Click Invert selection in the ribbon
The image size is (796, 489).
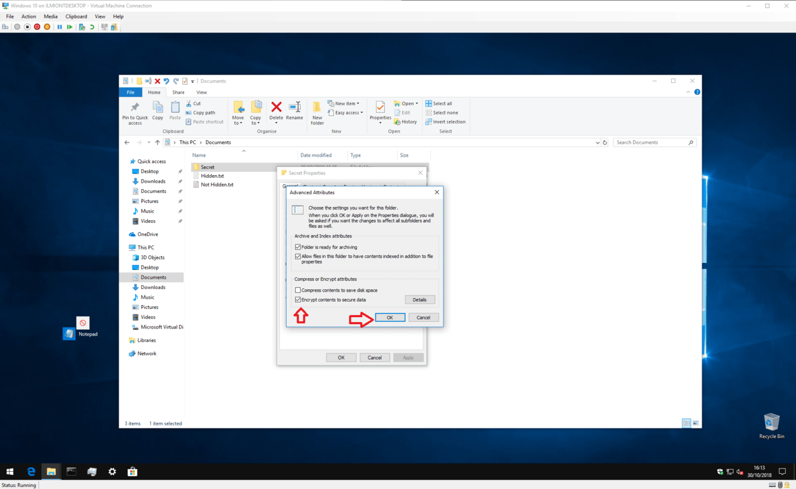click(x=445, y=122)
